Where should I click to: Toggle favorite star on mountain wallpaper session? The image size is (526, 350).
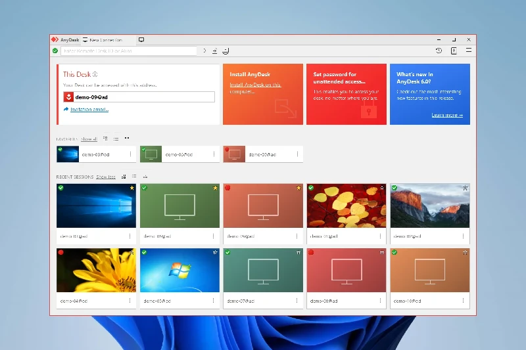click(465, 188)
